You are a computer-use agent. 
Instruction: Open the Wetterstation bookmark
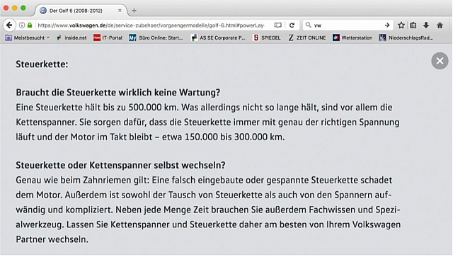(x=352, y=38)
